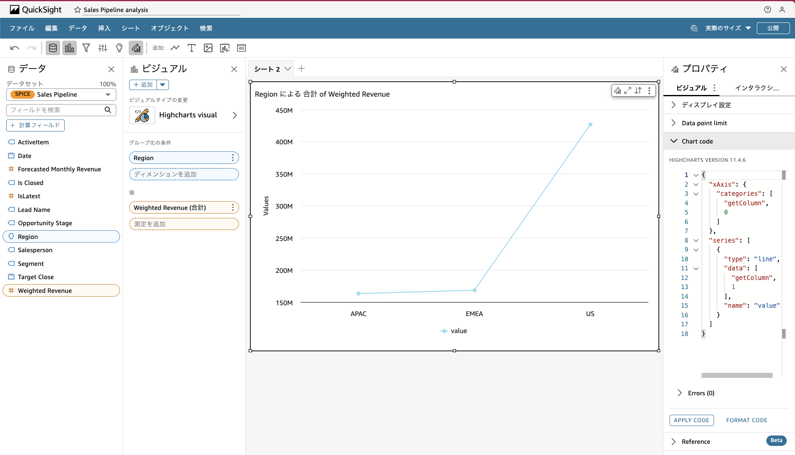795x455 pixels.
Task: Open the 編集 menu
Action: (x=51, y=28)
